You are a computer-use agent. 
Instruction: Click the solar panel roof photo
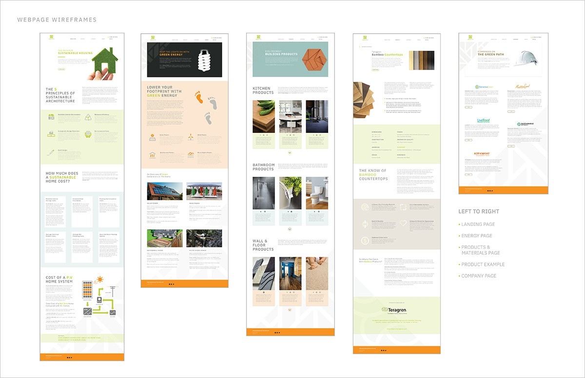[x=165, y=191]
